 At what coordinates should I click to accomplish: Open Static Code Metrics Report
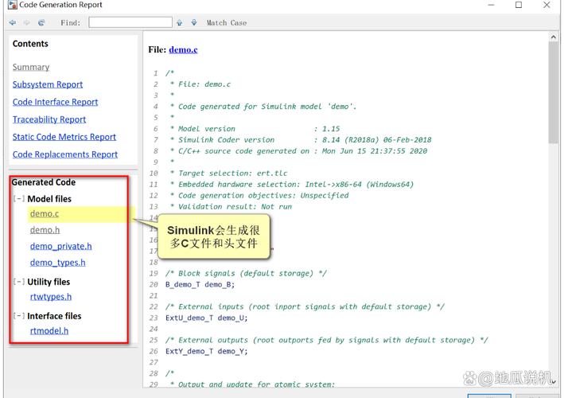tap(64, 137)
